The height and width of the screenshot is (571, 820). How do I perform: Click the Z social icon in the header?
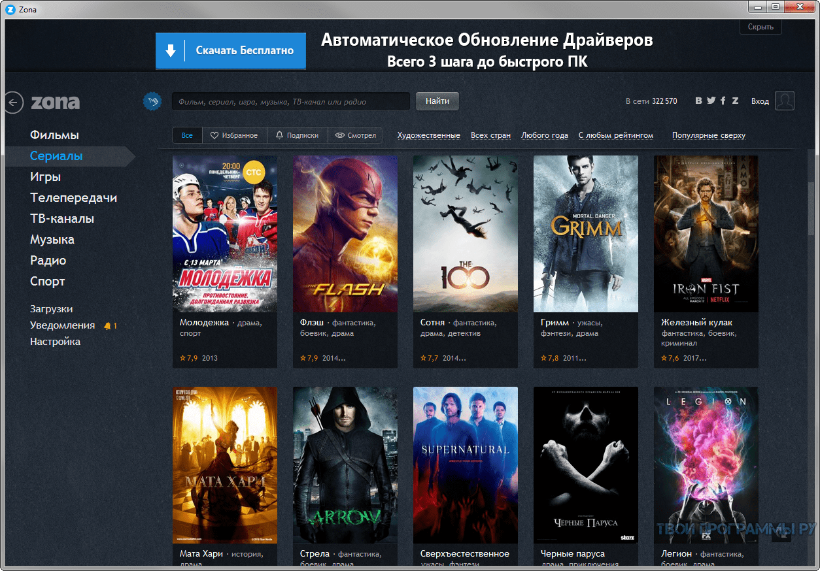[x=736, y=101]
